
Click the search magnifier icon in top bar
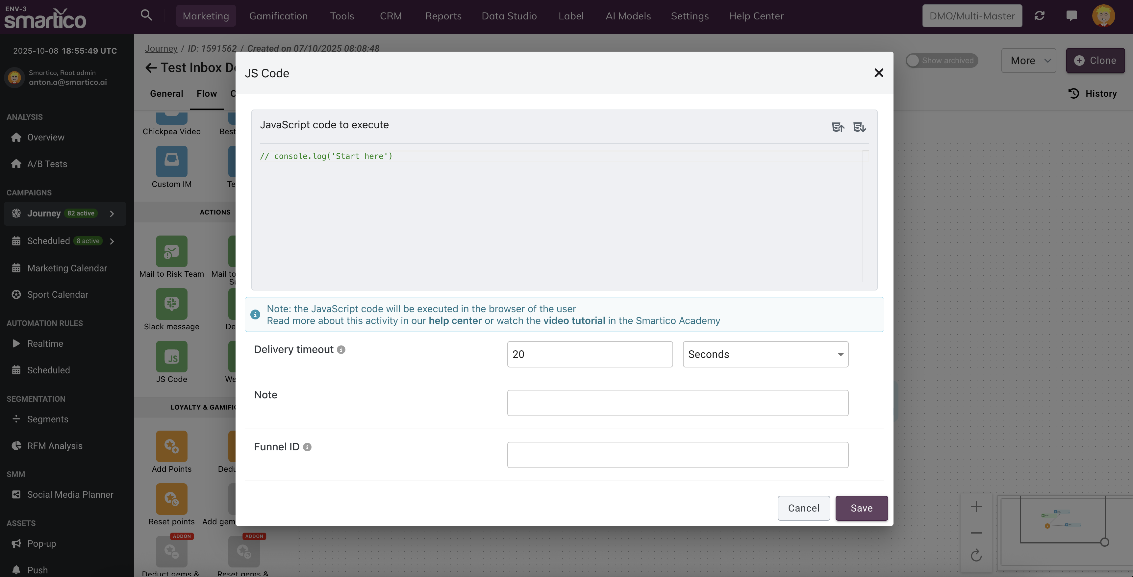[x=146, y=15]
